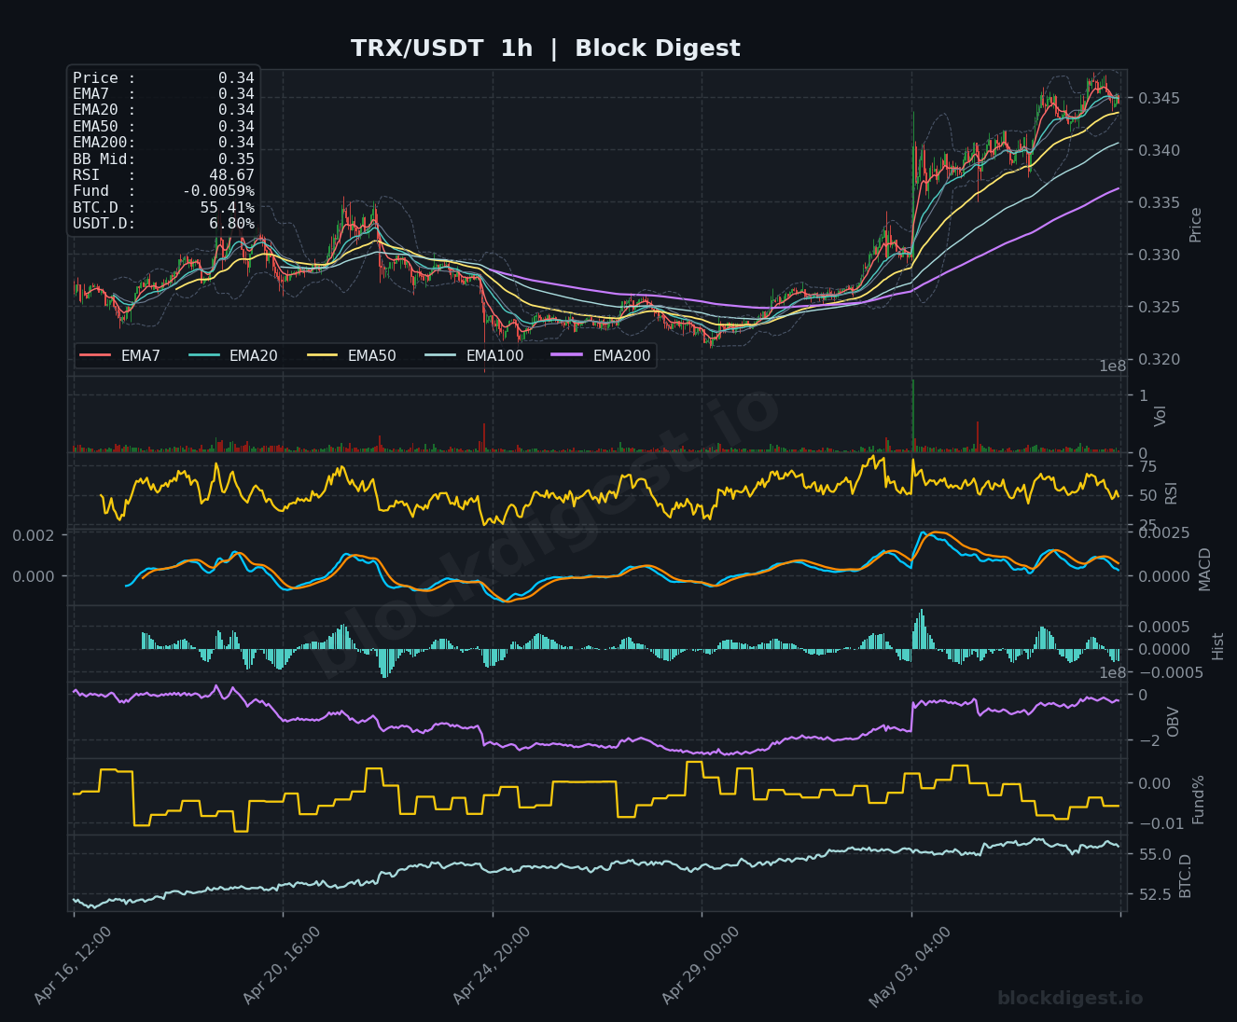Click the RSI axis title
This screenshot has height=1022, width=1237.
click(1172, 492)
